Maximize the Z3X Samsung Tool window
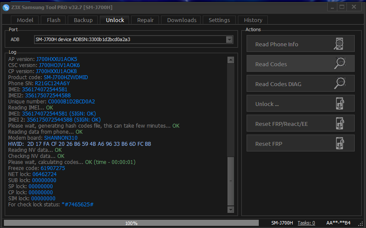 (x=342, y=7)
